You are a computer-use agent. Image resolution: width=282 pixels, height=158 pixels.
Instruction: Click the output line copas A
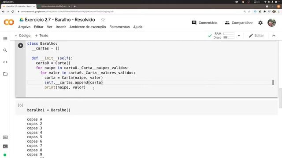coord(34,119)
